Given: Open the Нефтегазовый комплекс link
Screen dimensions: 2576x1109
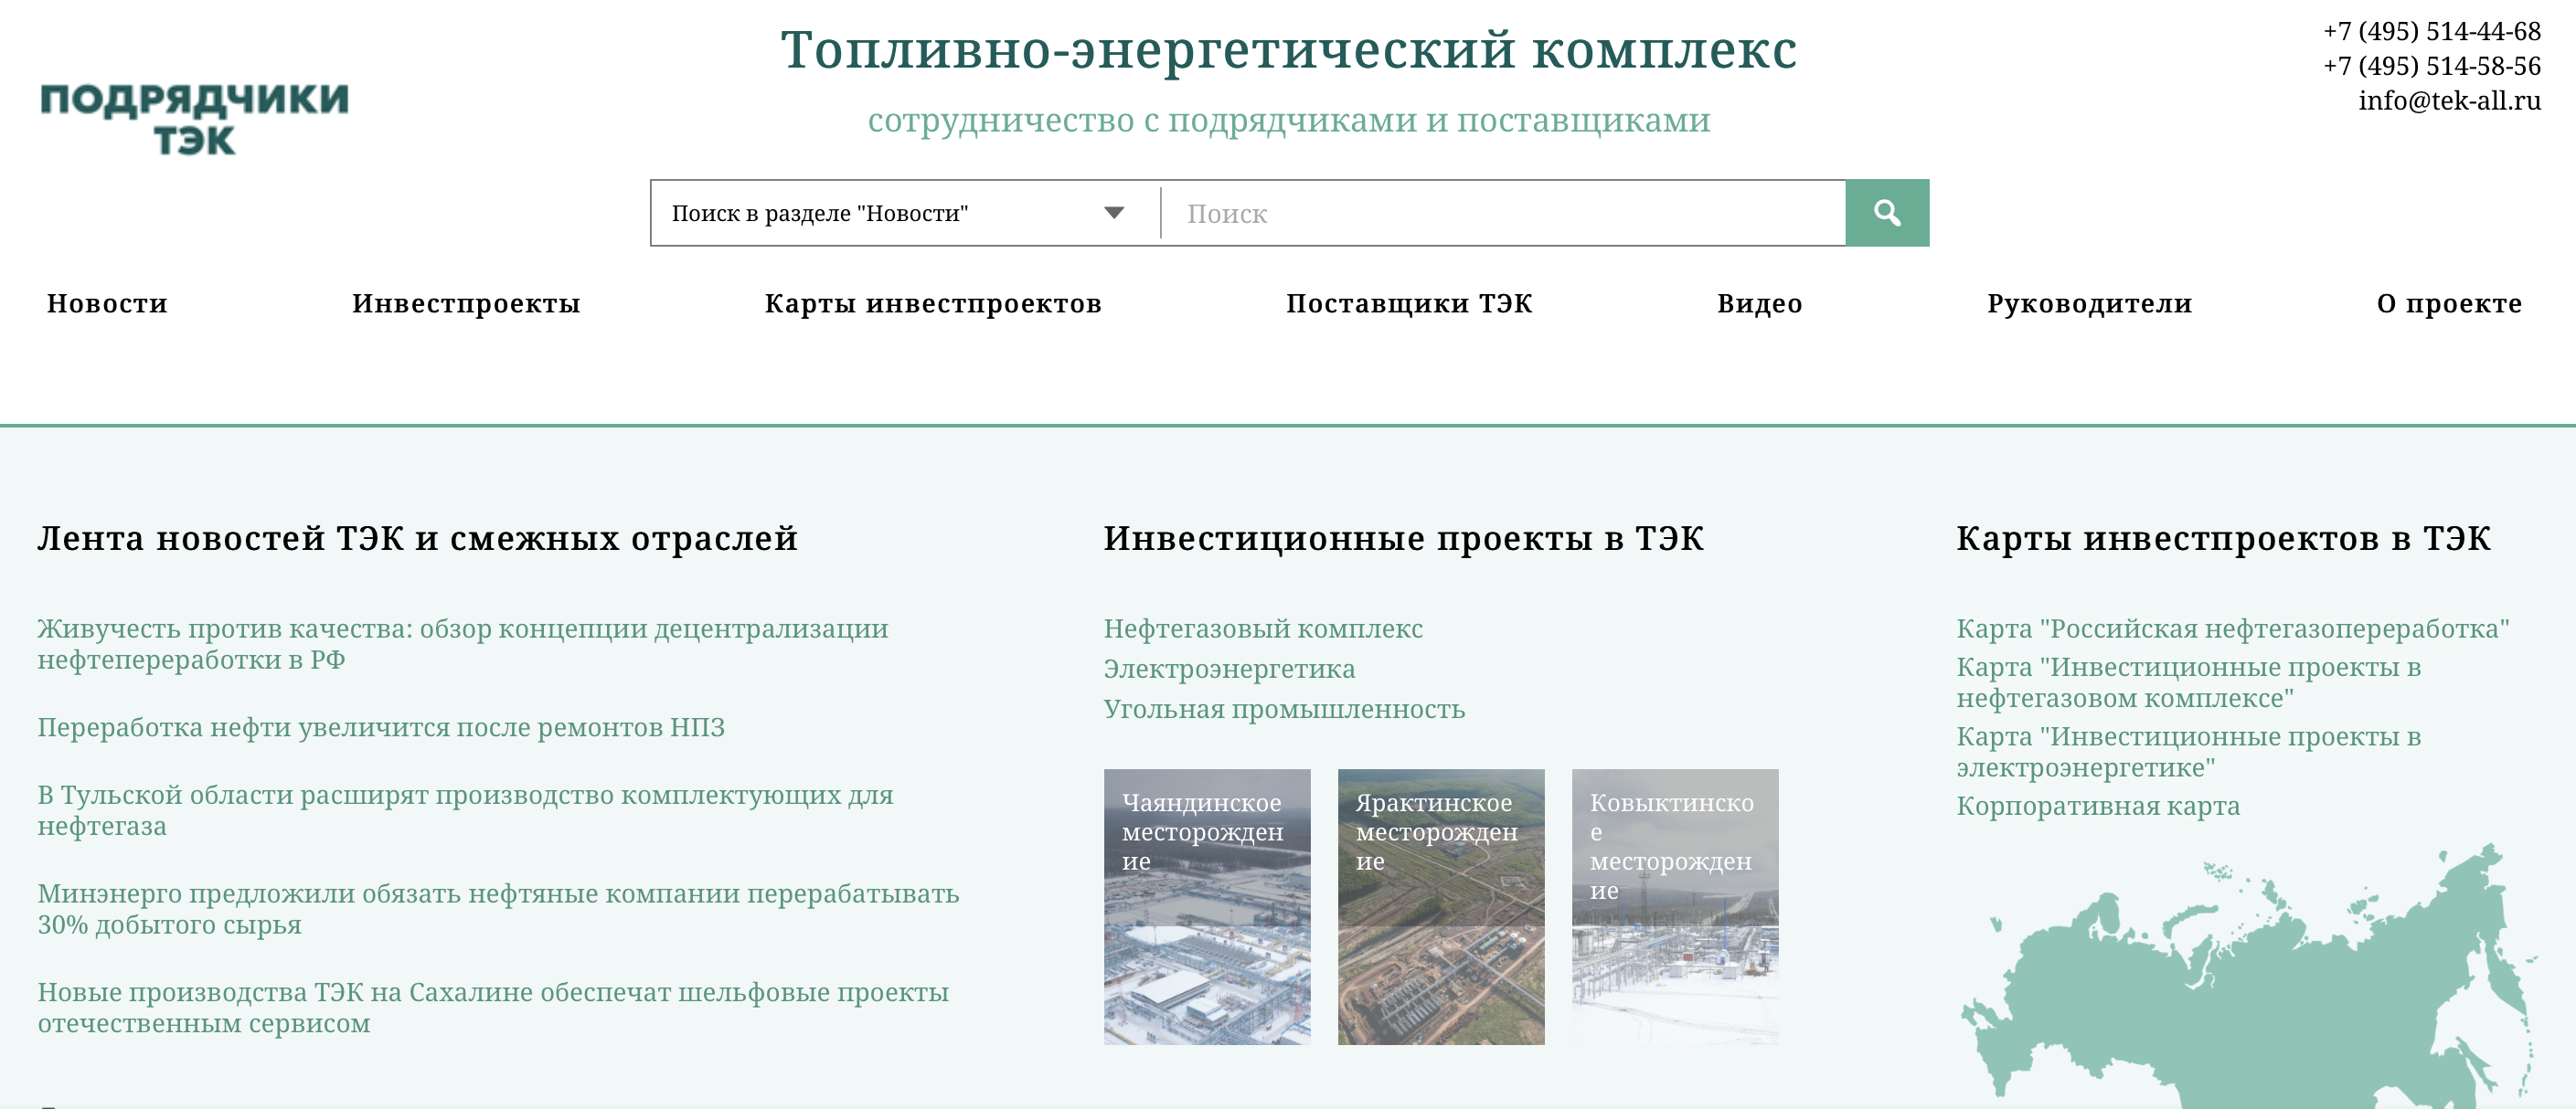Looking at the screenshot, I should click(x=1263, y=628).
